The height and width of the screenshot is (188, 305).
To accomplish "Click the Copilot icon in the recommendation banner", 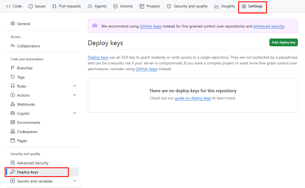I will click(95, 26).
